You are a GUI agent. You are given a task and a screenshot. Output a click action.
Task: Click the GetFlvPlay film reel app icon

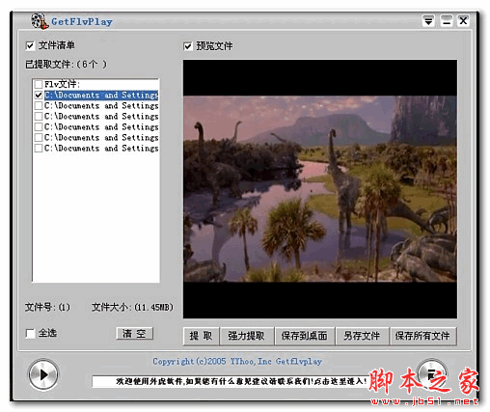40,21
